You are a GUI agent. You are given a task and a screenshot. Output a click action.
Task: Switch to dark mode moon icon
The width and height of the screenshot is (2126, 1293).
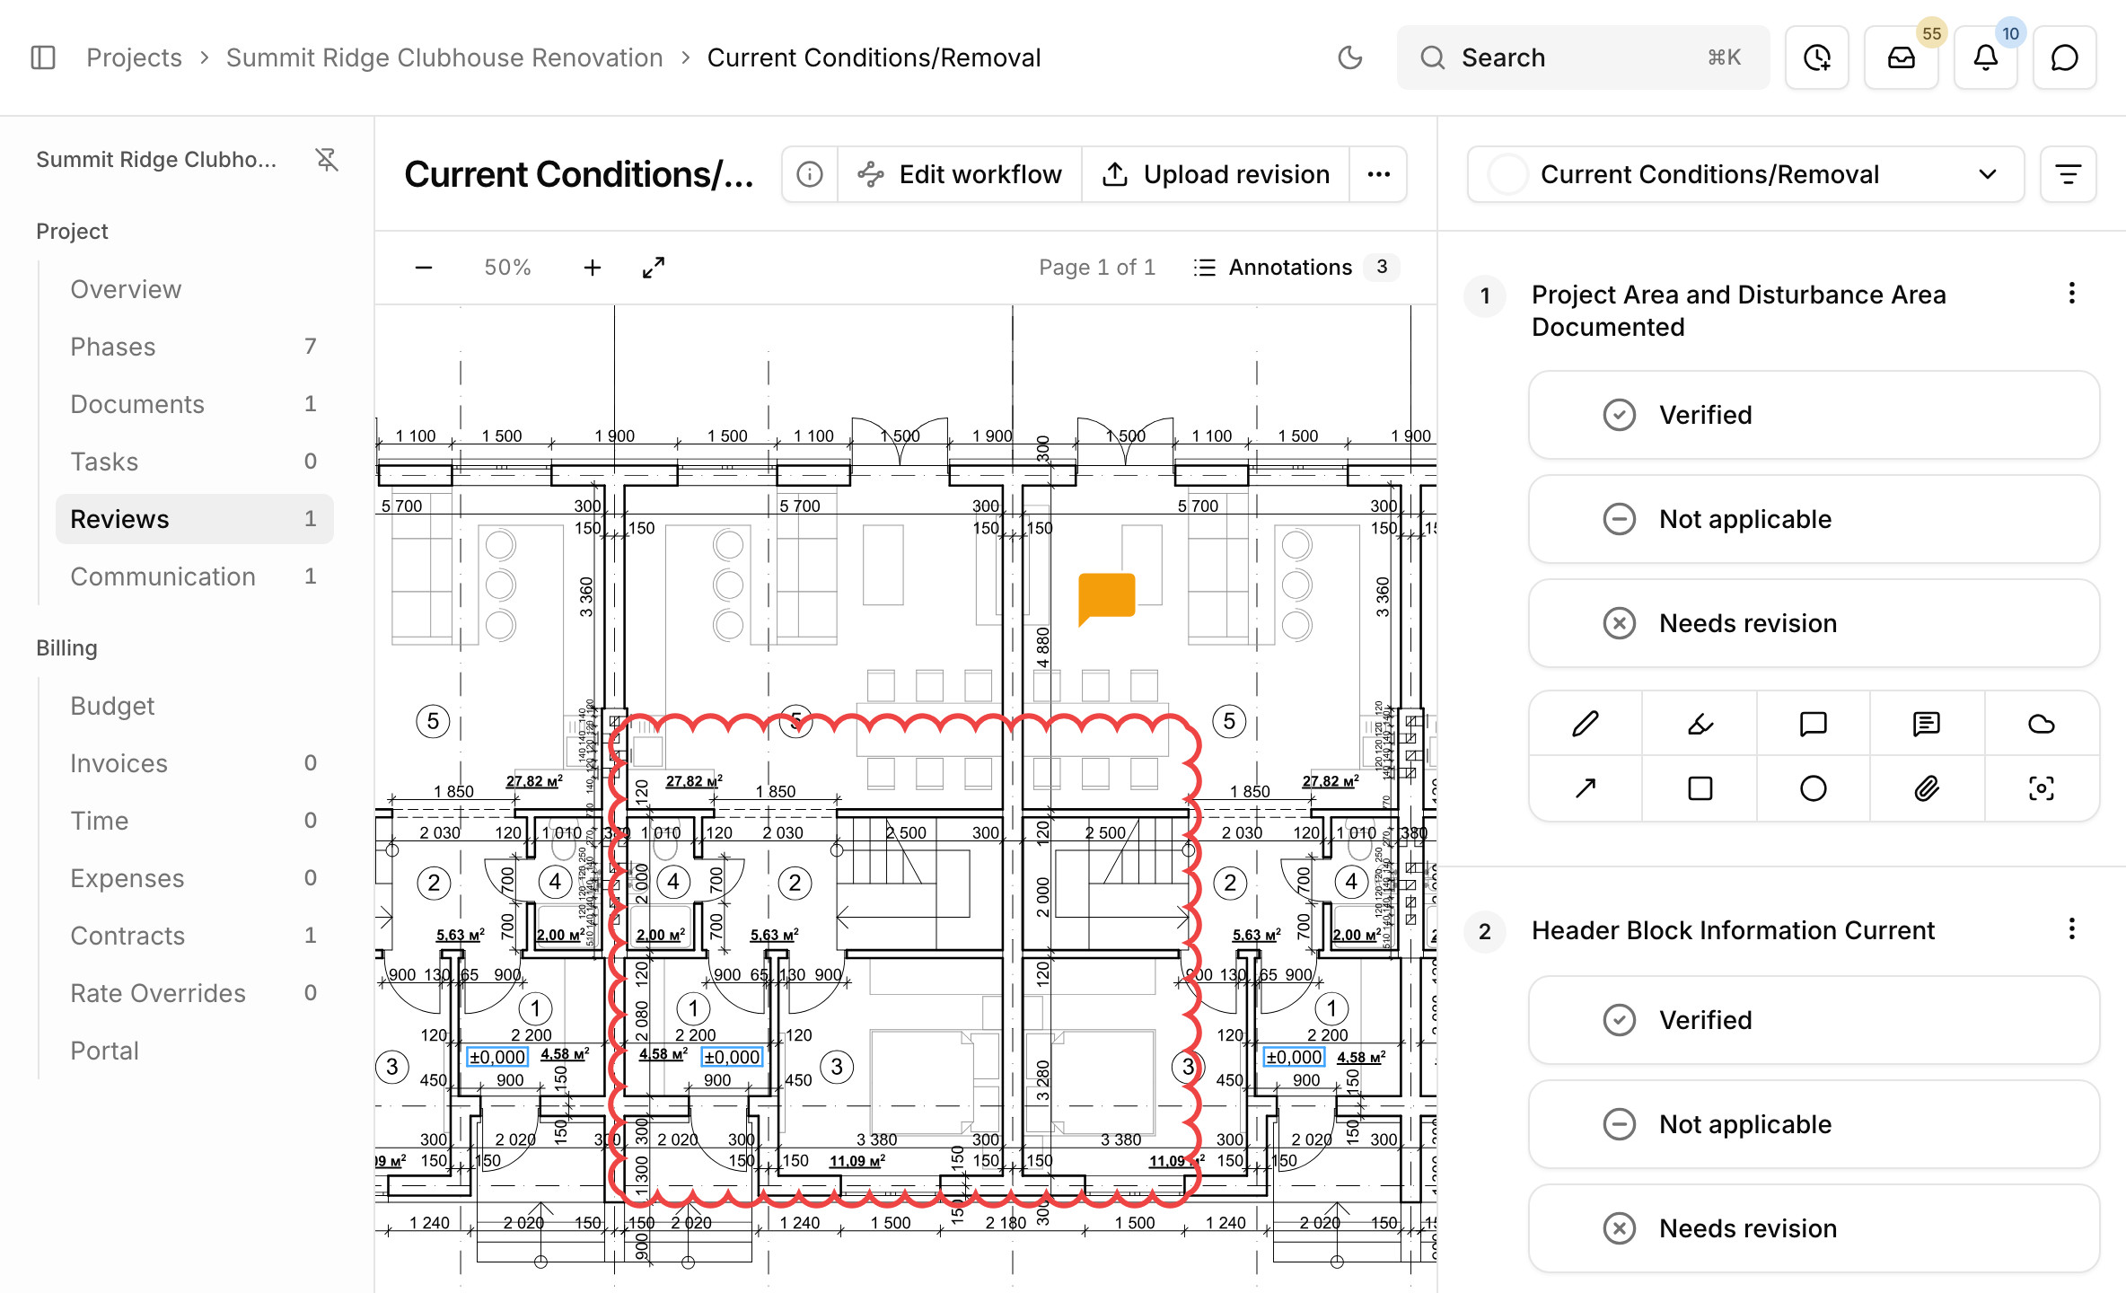coord(1349,57)
